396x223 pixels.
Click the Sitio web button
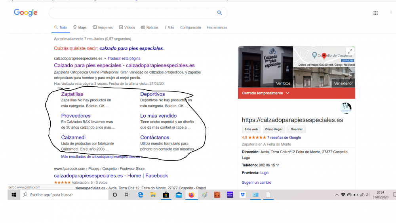coord(251,129)
